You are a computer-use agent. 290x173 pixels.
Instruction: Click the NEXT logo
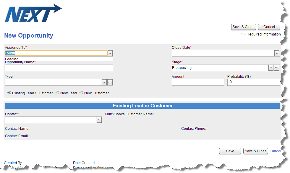coord(33,13)
